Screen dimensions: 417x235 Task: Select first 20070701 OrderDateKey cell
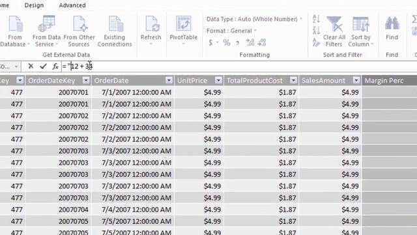(x=58, y=92)
